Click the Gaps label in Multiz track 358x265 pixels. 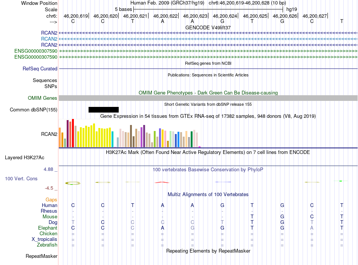pyautogui.click(x=51, y=200)
